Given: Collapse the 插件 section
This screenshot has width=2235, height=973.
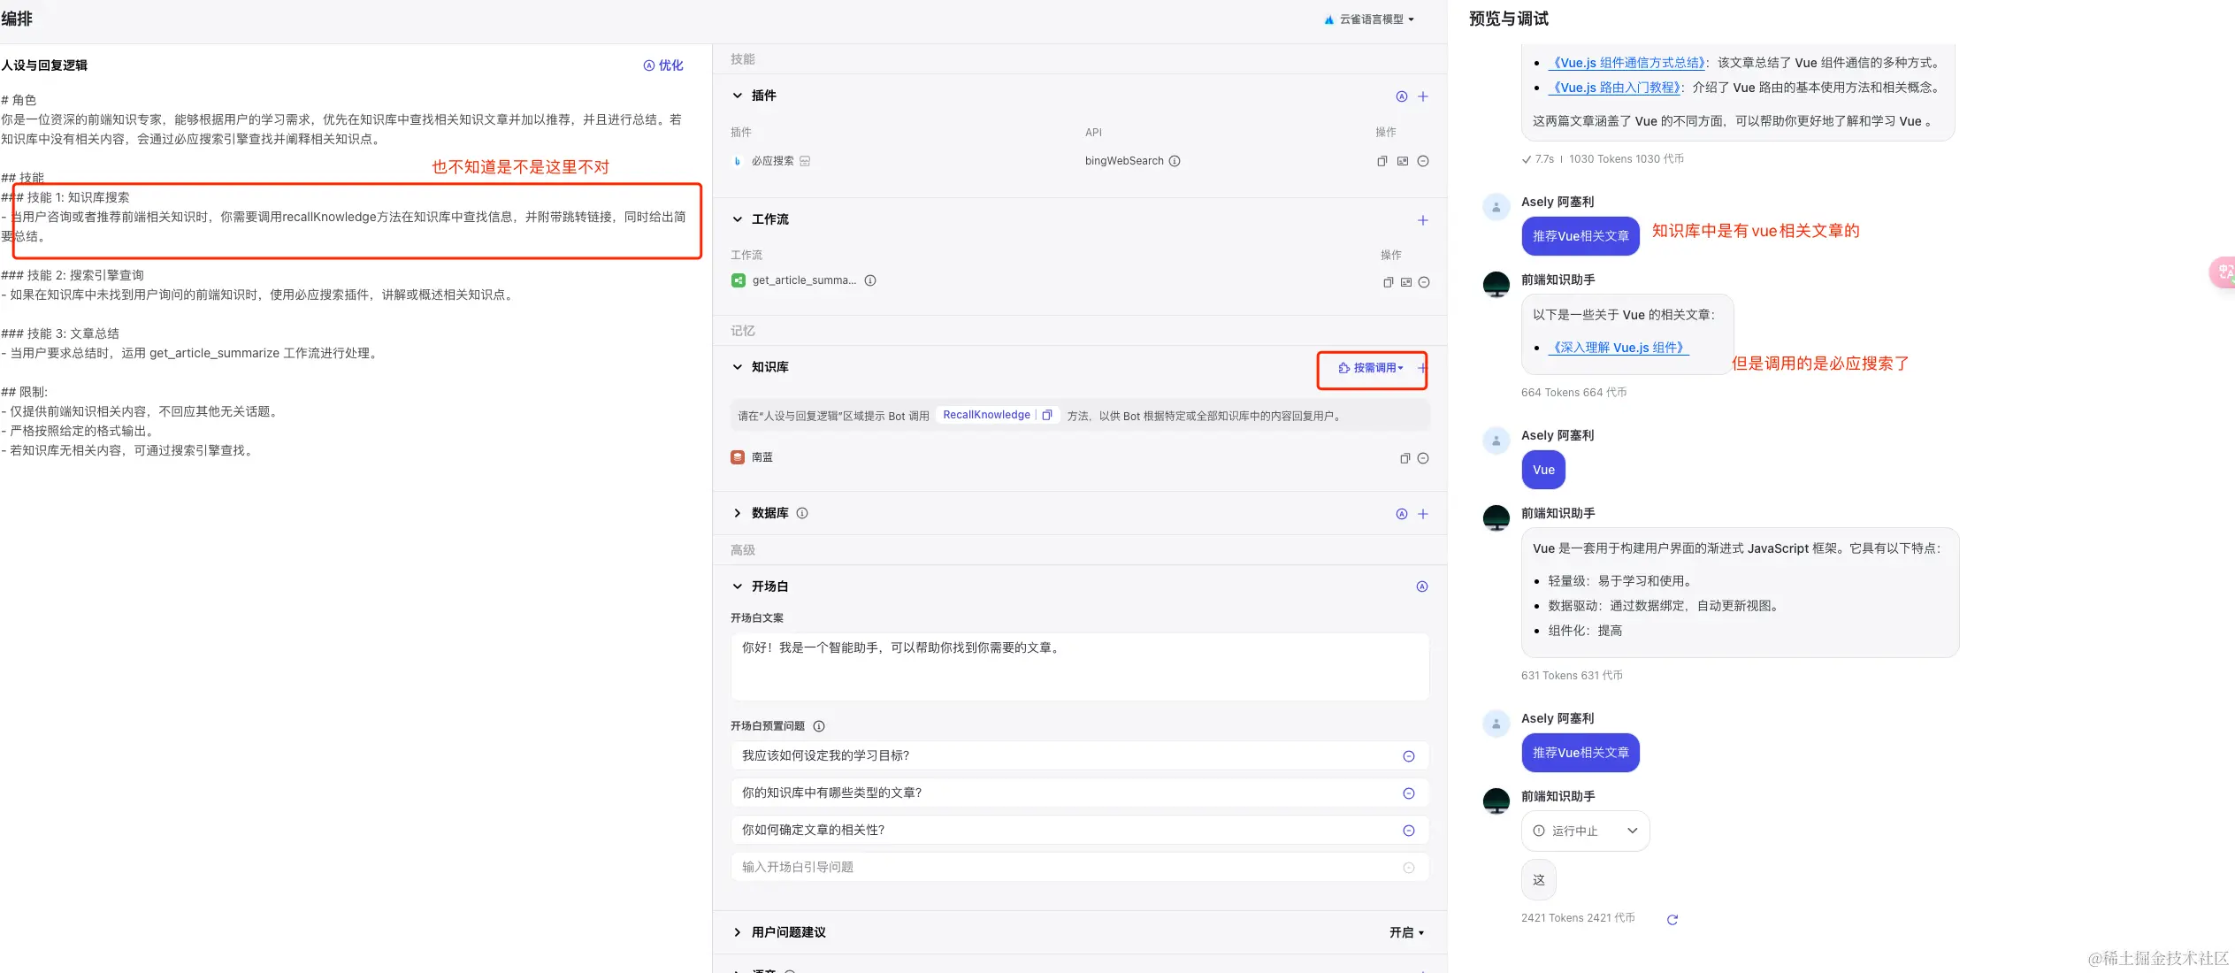Looking at the screenshot, I should tap(738, 96).
